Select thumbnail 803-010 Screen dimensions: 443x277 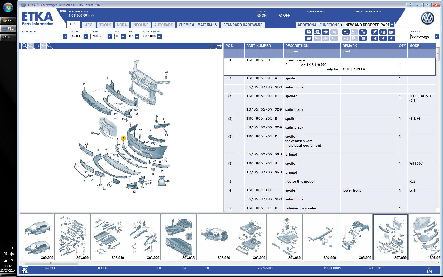tap(108, 237)
